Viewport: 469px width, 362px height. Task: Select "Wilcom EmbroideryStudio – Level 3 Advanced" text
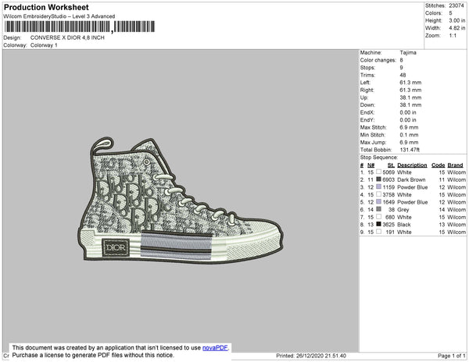[x=59, y=16]
